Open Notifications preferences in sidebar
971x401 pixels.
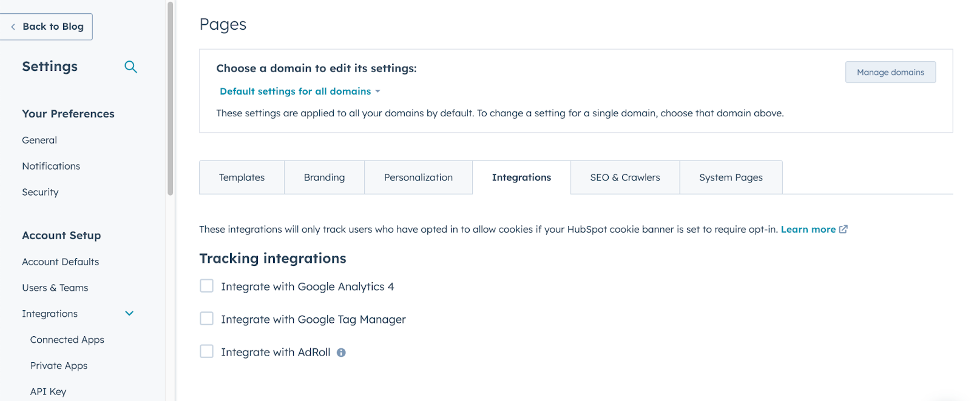pyautogui.click(x=51, y=166)
